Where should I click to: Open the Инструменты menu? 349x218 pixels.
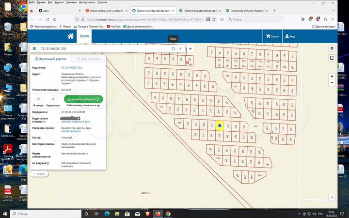click(x=87, y=2)
